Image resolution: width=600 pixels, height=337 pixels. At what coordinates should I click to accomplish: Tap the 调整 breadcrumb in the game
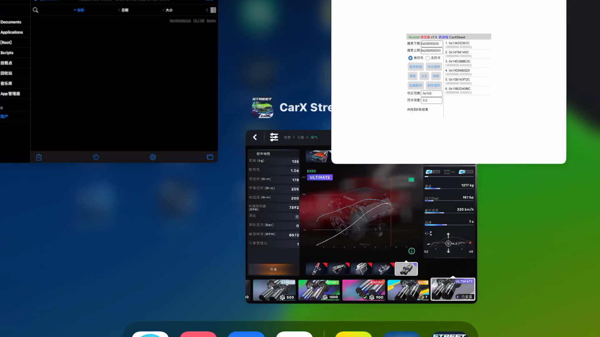287,137
